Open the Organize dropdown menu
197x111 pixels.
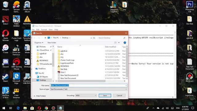[39, 43]
